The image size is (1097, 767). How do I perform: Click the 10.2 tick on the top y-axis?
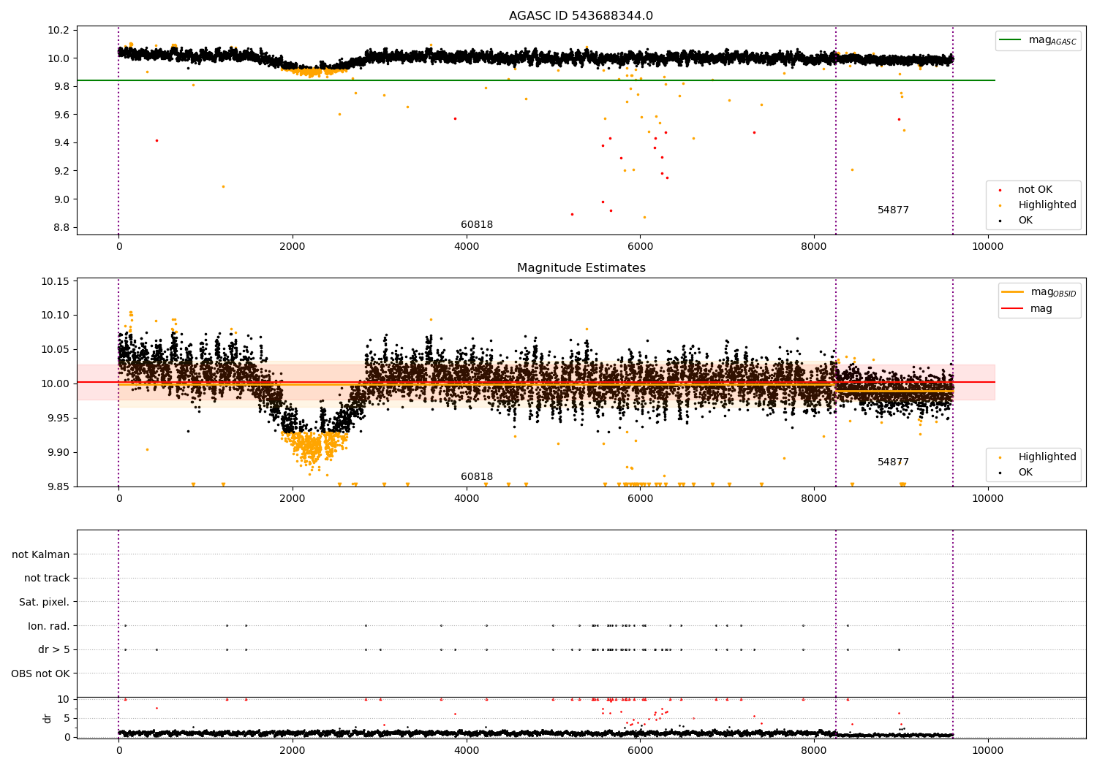(x=59, y=30)
